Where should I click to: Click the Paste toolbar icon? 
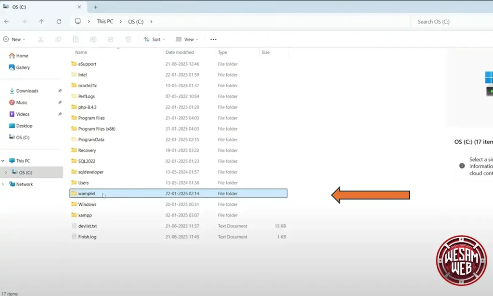pos(76,40)
